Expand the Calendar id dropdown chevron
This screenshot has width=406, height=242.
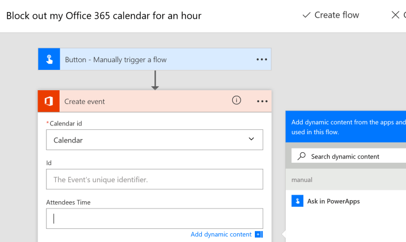click(x=252, y=140)
